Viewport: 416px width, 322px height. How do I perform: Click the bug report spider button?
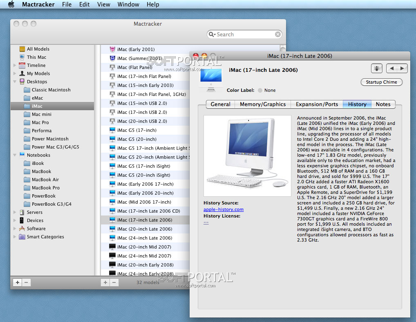[x=376, y=69]
